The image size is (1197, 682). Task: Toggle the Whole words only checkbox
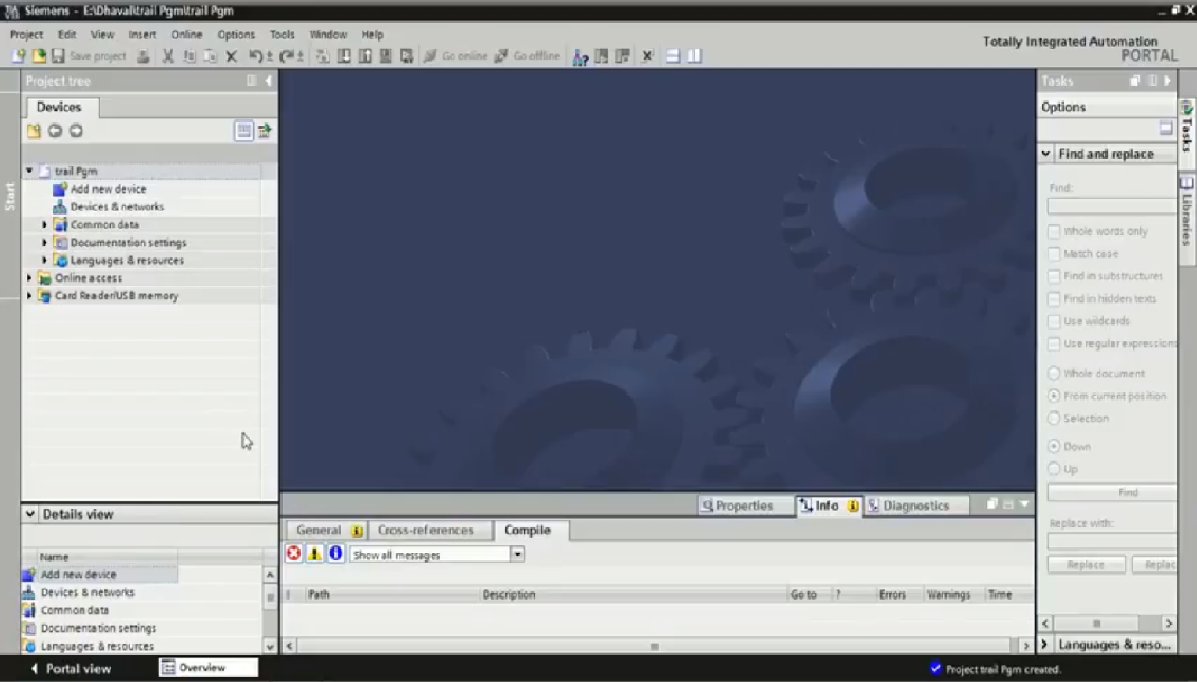click(x=1054, y=231)
